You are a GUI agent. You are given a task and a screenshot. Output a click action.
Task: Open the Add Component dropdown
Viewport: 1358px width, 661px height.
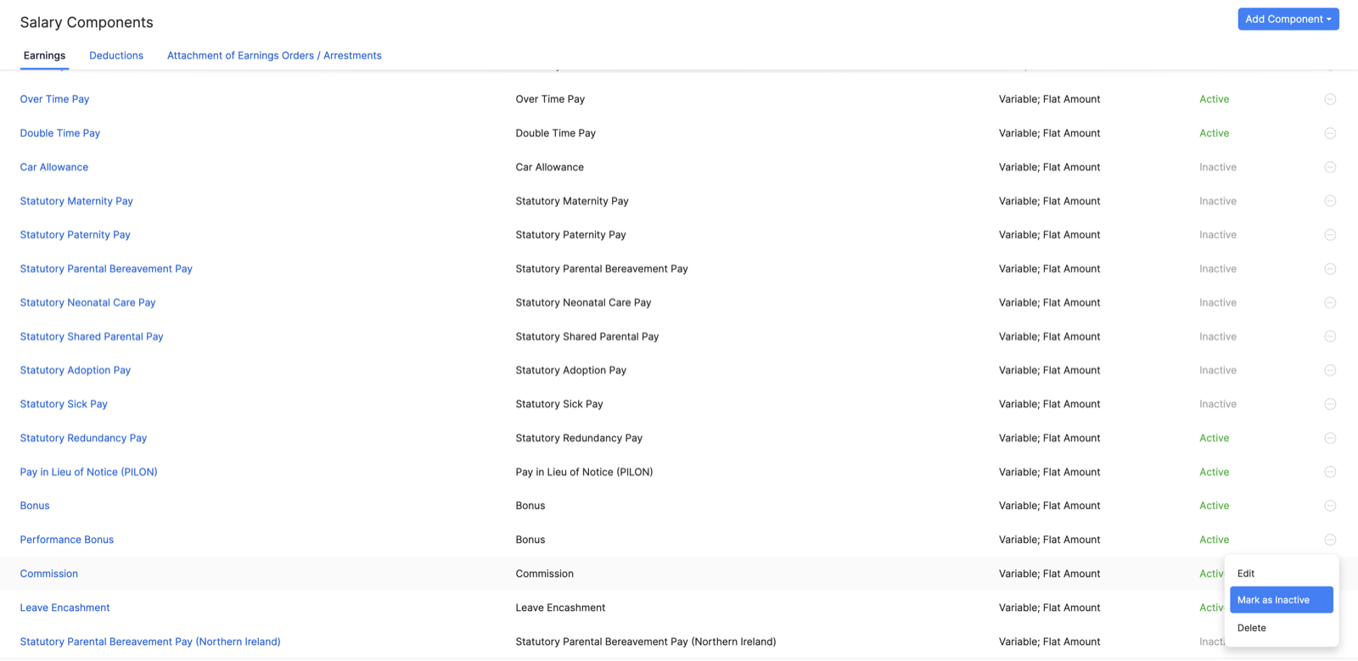(1288, 19)
